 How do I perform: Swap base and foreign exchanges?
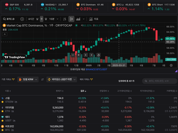coord(42,79)
